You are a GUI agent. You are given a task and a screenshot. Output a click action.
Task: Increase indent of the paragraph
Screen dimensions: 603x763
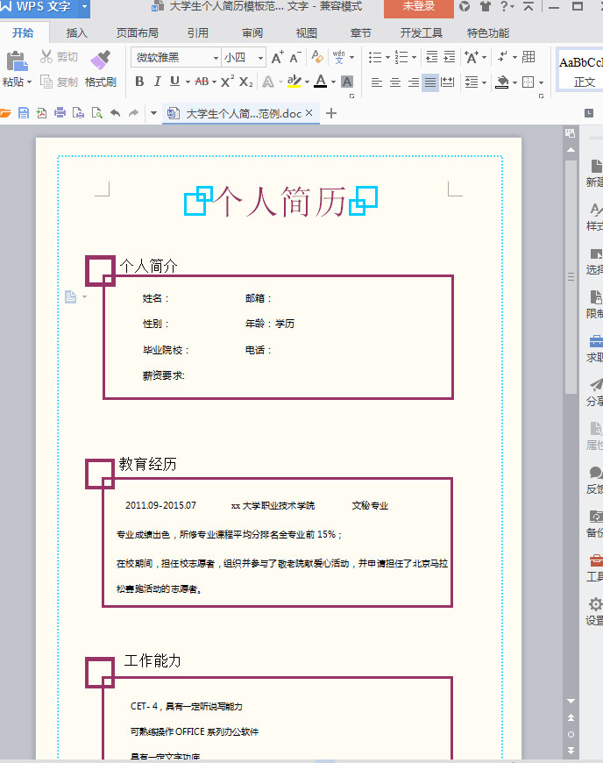point(450,57)
